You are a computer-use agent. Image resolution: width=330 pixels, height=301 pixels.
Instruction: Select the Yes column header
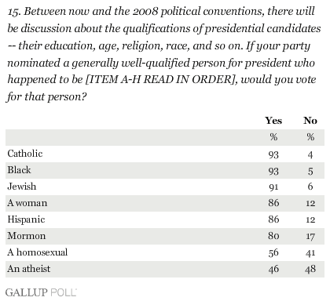click(x=273, y=121)
